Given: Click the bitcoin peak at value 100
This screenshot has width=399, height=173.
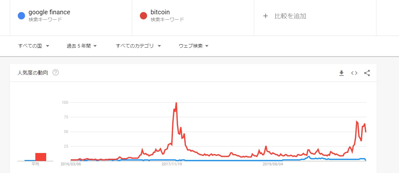Looking at the screenshot, I should tap(176, 103).
